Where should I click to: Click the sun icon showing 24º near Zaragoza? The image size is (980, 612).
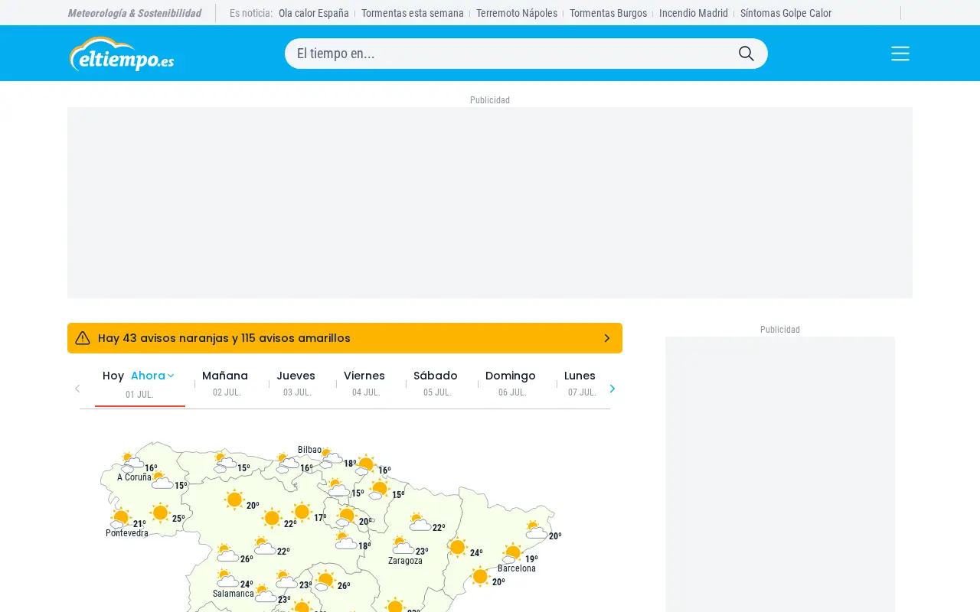(458, 547)
